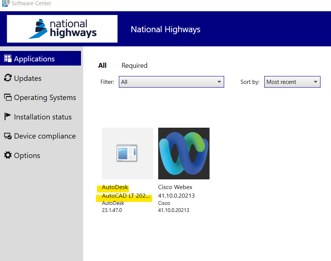Click the Updates refresh arrows icon
This screenshot has width=331, height=261.
(7, 78)
